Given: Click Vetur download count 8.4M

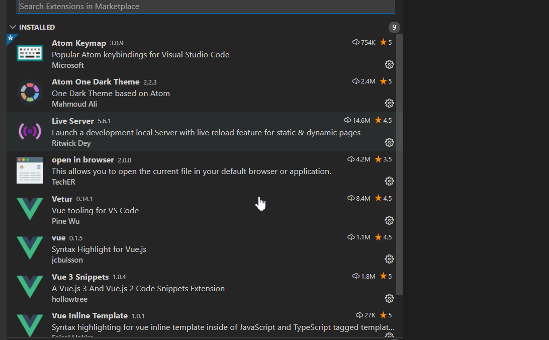Looking at the screenshot, I should (359, 199).
